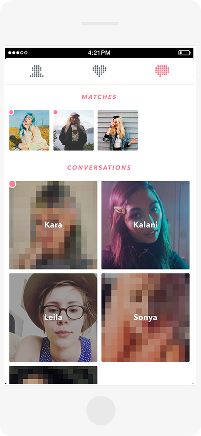Viewport: 201px width, 436px height.
Task: Select the pink pixel heart tab
Action: pyautogui.click(x=162, y=71)
